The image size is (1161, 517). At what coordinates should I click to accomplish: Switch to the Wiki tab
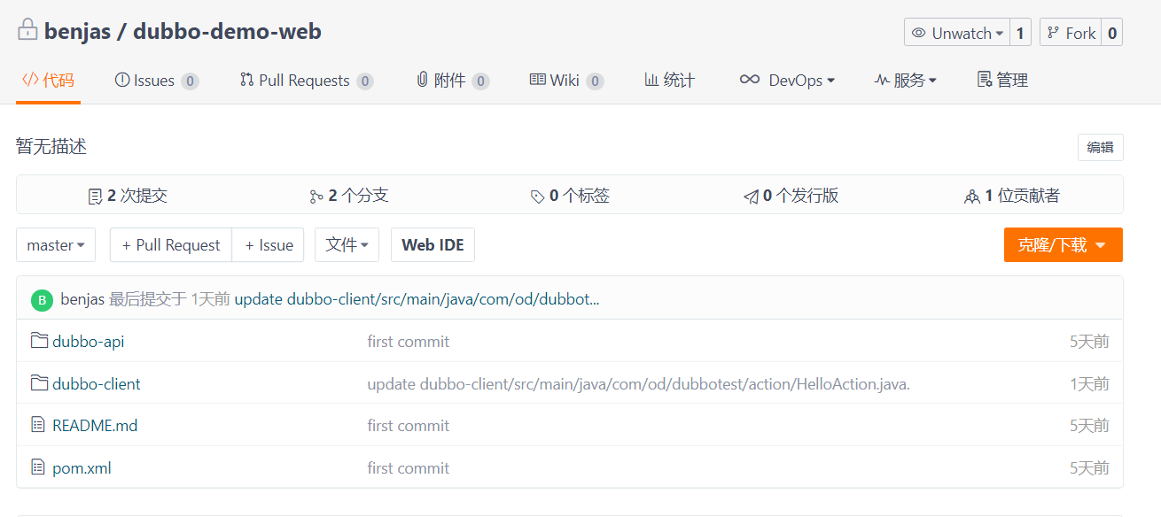click(x=565, y=81)
